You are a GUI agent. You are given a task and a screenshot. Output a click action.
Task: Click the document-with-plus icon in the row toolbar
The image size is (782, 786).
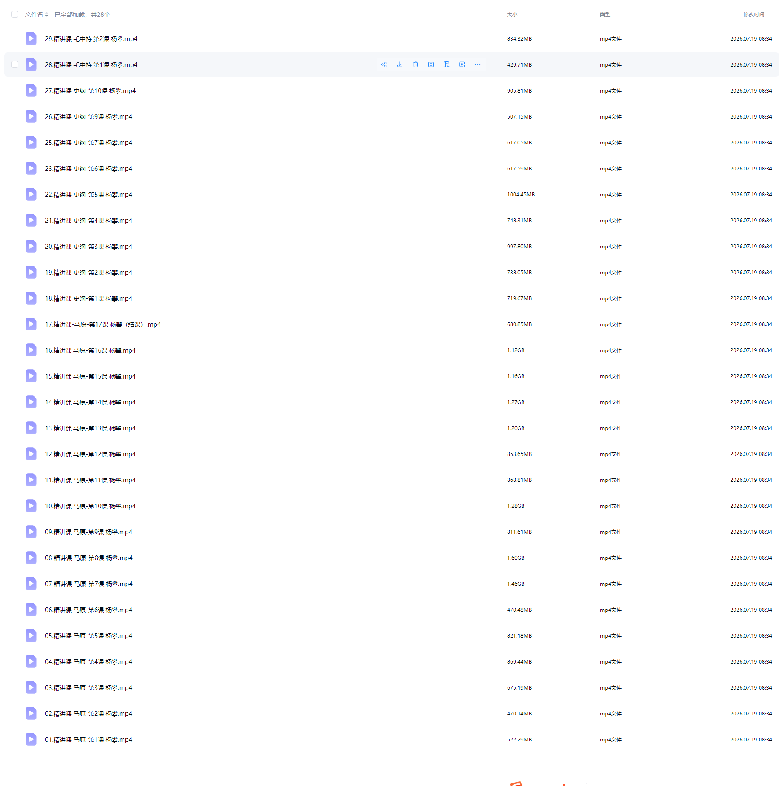pyautogui.click(x=447, y=65)
